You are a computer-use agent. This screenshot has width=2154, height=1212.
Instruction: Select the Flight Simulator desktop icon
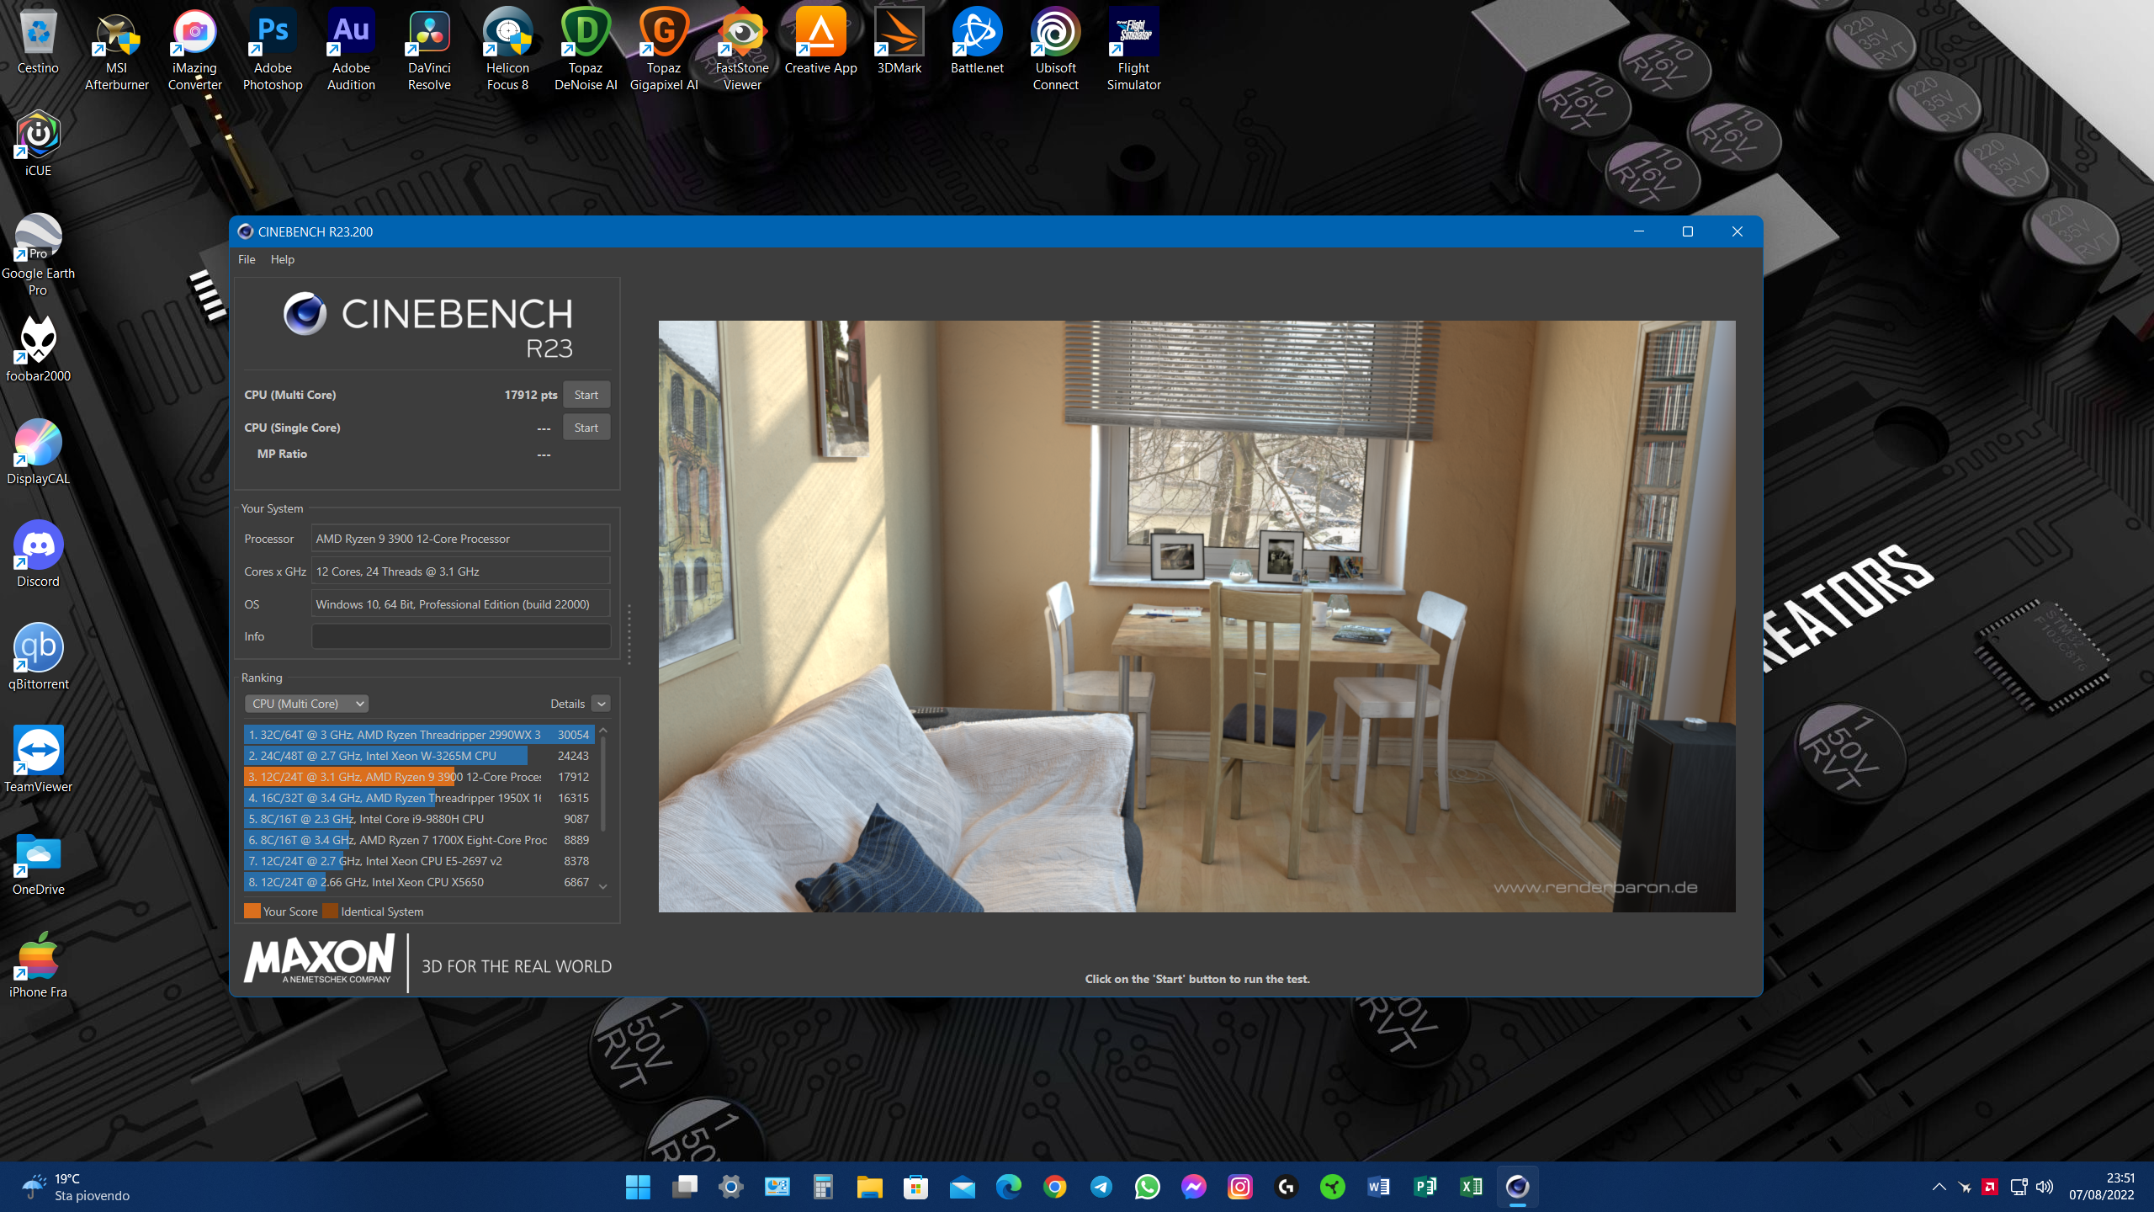click(x=1133, y=50)
